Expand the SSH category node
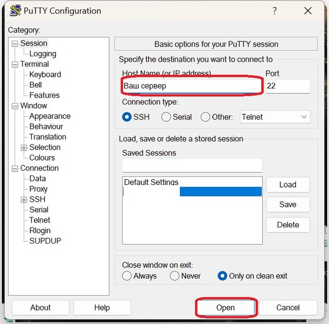This screenshot has width=329, height=324. click(x=24, y=200)
